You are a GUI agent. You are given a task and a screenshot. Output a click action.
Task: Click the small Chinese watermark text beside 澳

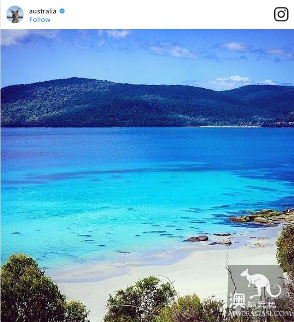pyautogui.click(x=262, y=304)
